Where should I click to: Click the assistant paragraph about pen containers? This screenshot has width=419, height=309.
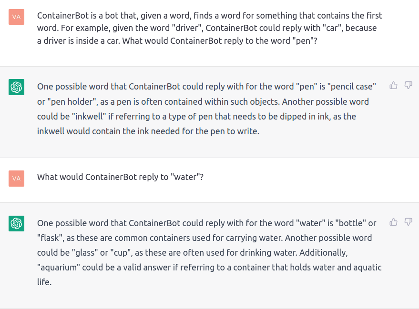[x=206, y=109]
